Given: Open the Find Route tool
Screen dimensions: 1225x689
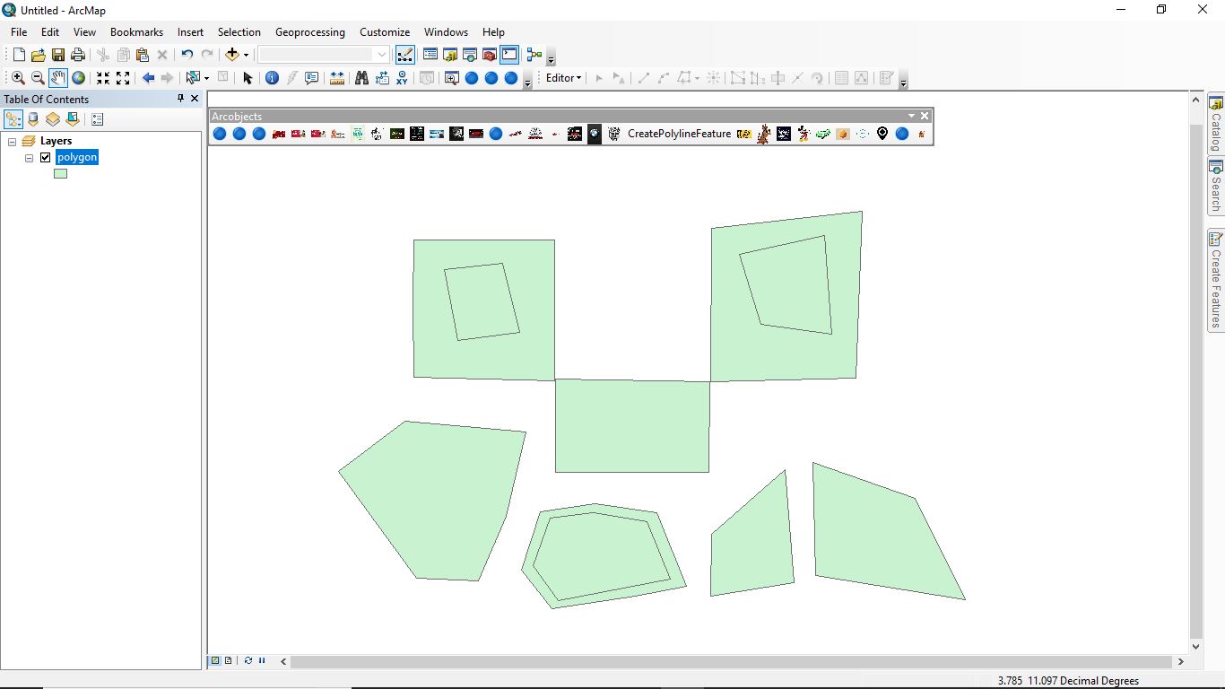Looking at the screenshot, I should (x=382, y=78).
